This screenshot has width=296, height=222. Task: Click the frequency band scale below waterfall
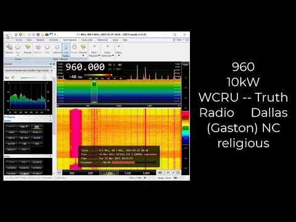[x=109, y=173]
